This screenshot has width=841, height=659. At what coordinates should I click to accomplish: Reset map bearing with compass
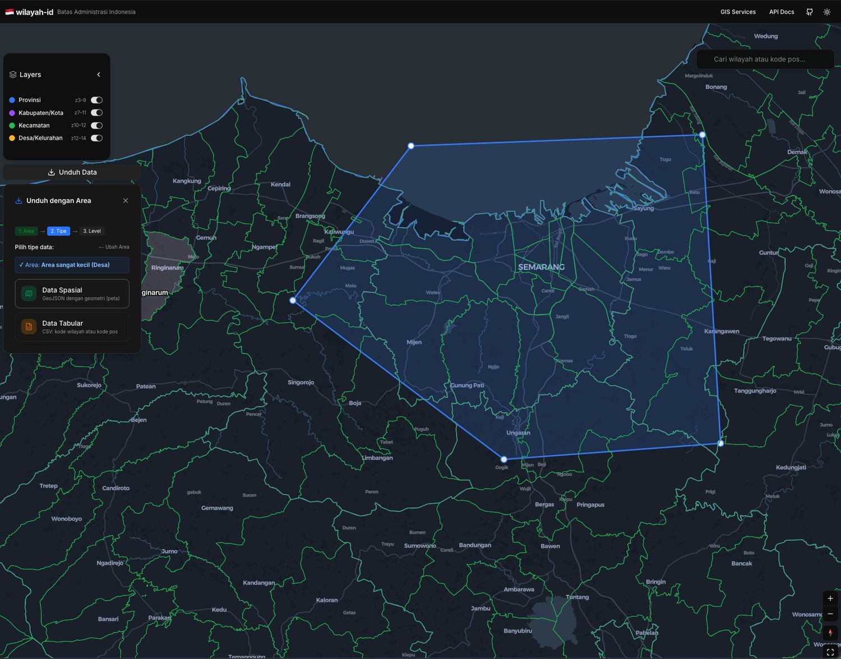tap(830, 633)
